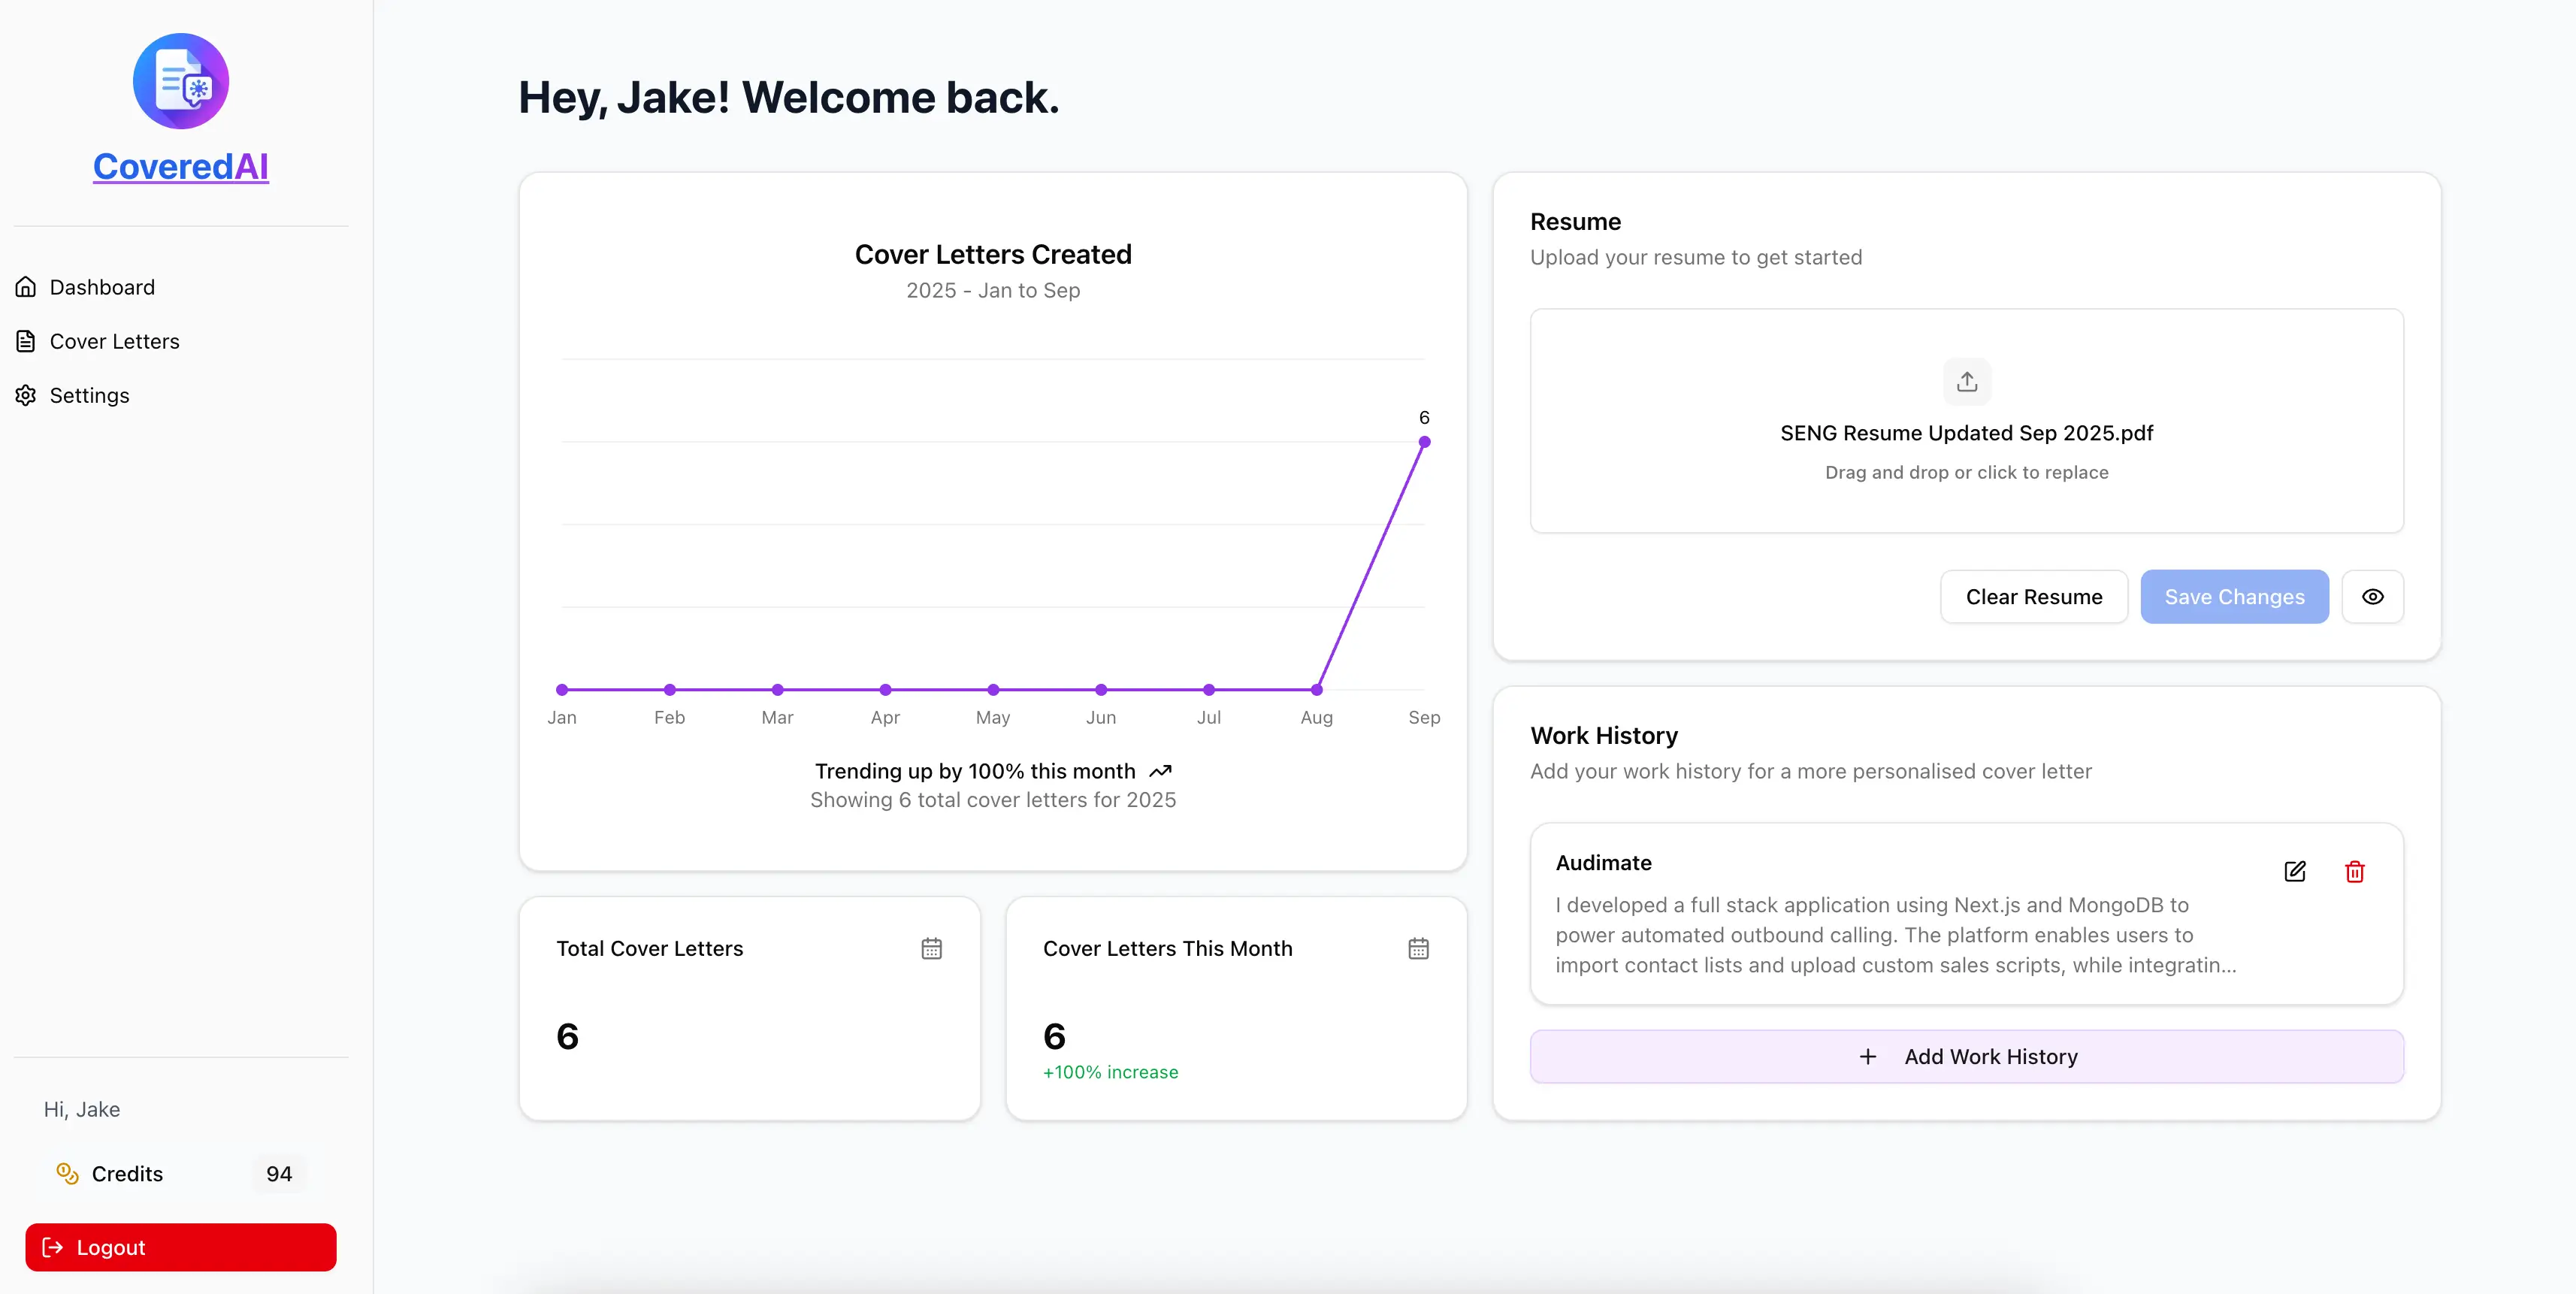Edit the Audimate work history entry
This screenshot has width=2576, height=1294.
pyautogui.click(x=2294, y=871)
